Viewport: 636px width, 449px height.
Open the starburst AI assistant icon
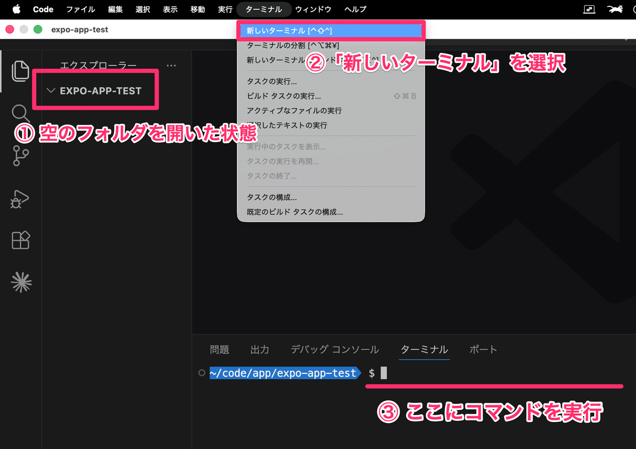point(21,282)
